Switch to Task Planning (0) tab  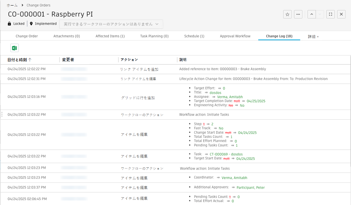[154, 36]
